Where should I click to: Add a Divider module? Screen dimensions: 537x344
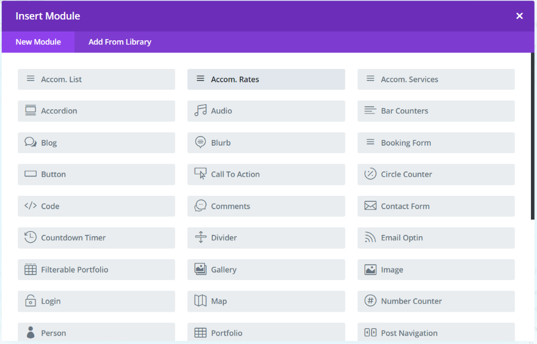click(x=266, y=238)
